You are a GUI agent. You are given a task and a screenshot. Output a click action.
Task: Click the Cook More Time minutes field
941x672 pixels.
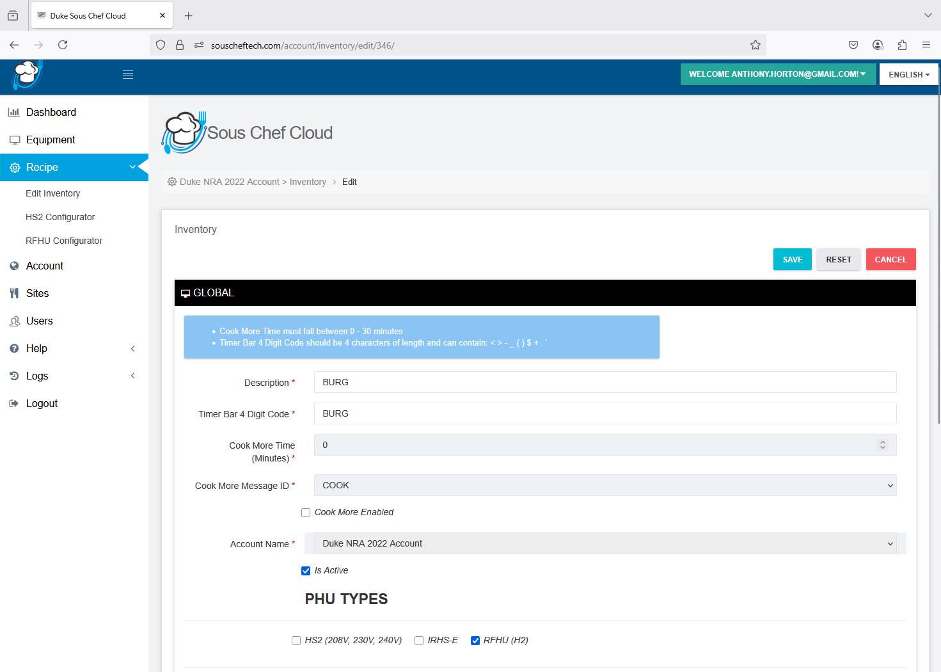point(605,445)
